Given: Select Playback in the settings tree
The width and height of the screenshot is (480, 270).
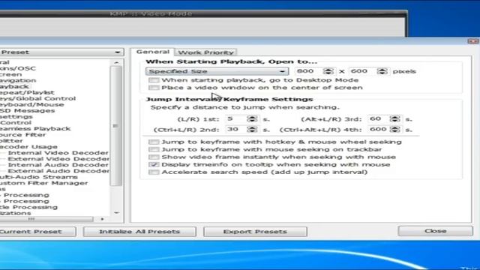Looking at the screenshot, I should coord(14,87).
